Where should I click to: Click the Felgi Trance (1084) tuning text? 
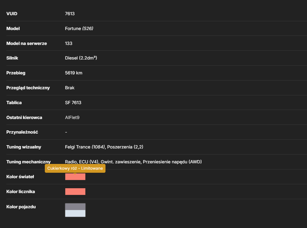tap(85, 147)
